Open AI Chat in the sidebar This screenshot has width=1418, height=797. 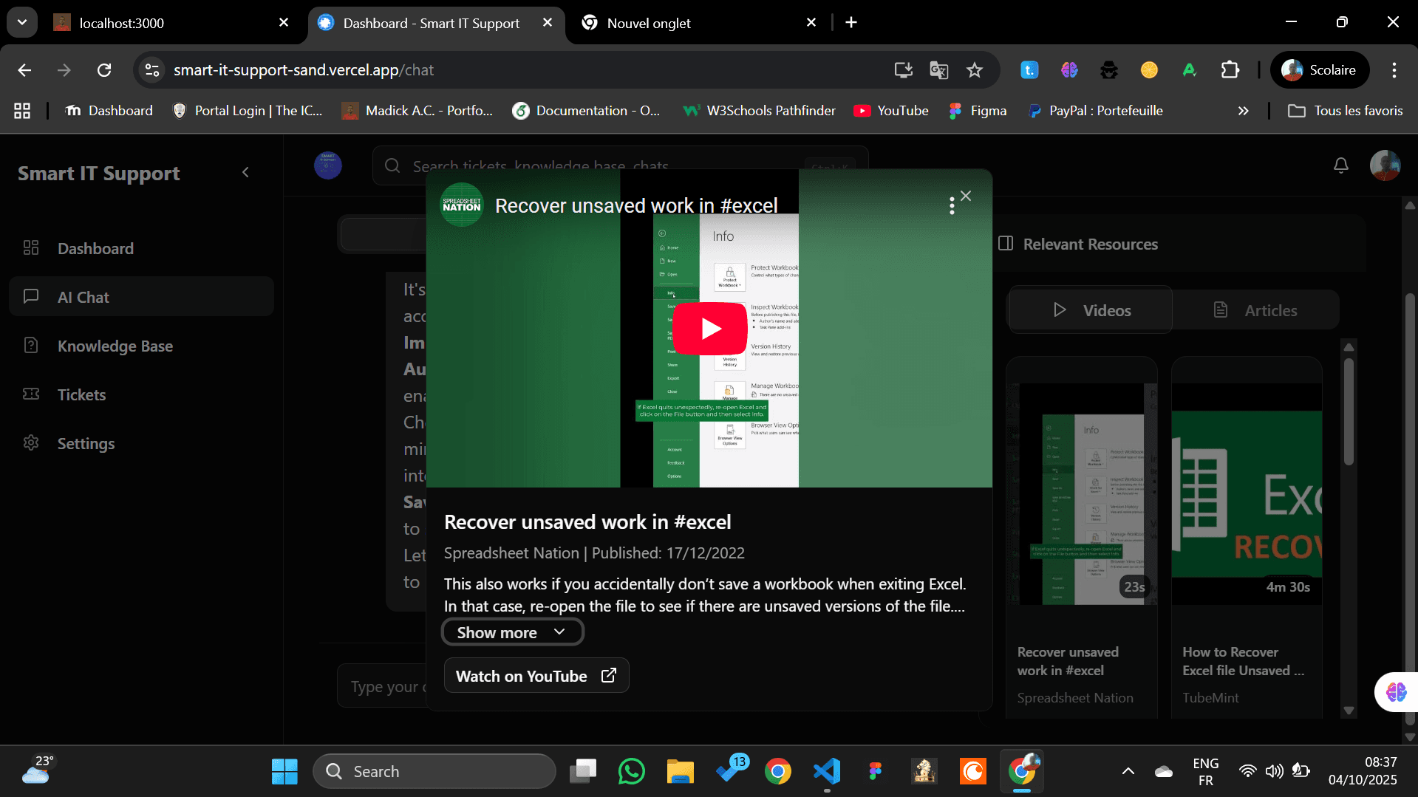tap(141, 297)
